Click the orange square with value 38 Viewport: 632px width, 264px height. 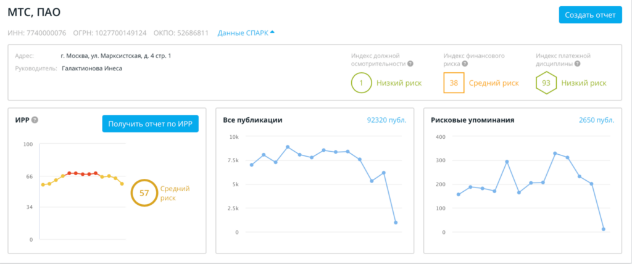pyautogui.click(x=454, y=83)
